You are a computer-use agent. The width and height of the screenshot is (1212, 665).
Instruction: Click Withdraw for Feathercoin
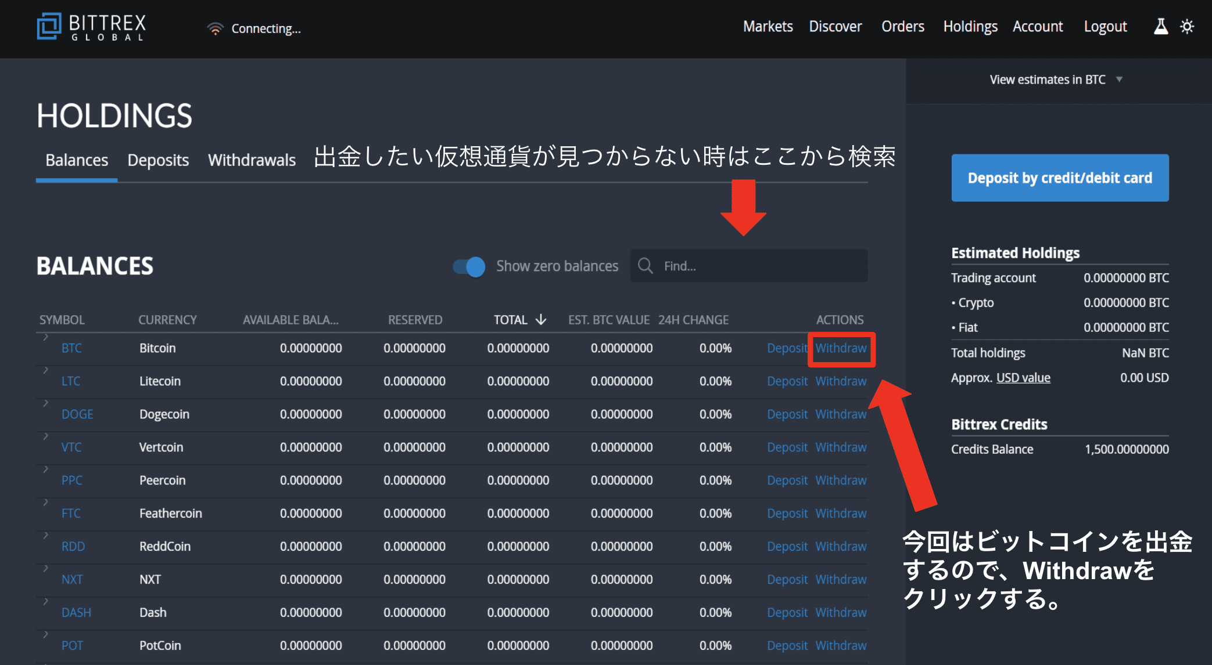click(841, 514)
